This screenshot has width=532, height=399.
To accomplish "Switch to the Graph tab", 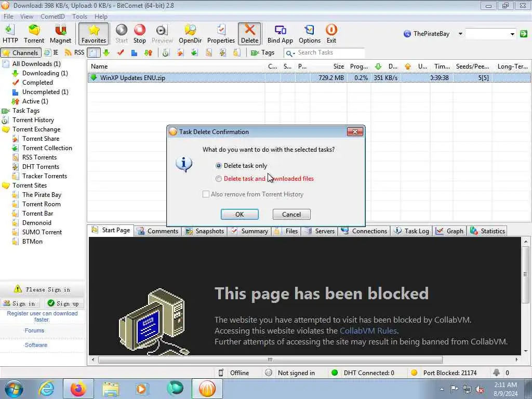I will (449, 231).
